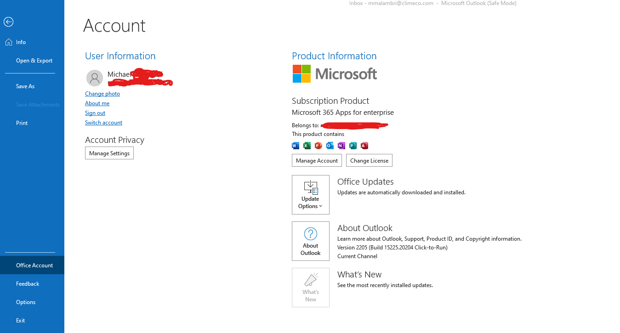
Task: Select Office Account in sidebar
Action: coord(32,265)
